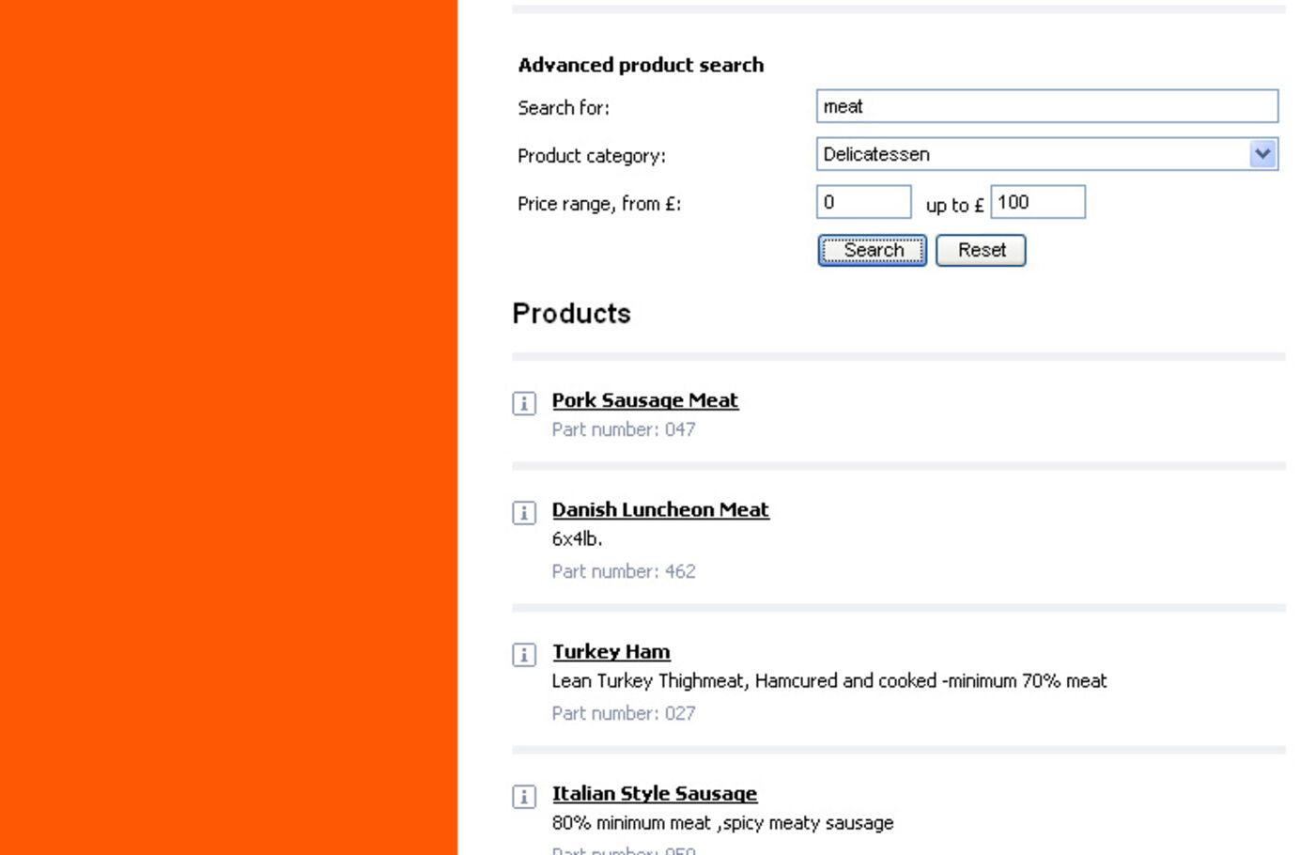
Task: Click the info icon for Turkey Ham
Action: coord(524,654)
